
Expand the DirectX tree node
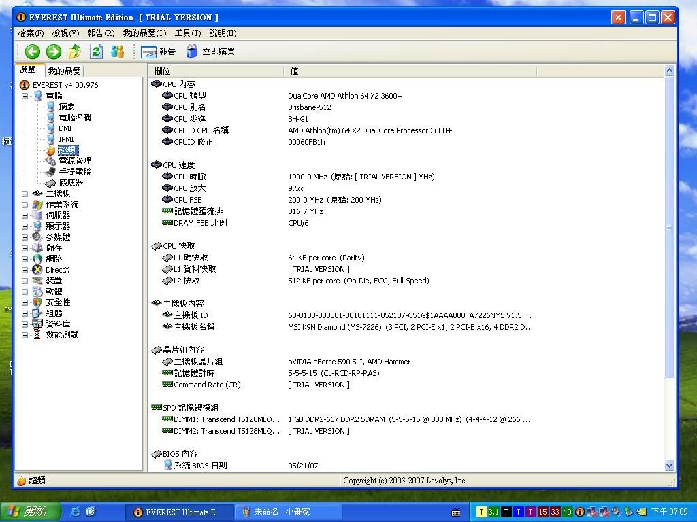(25, 270)
